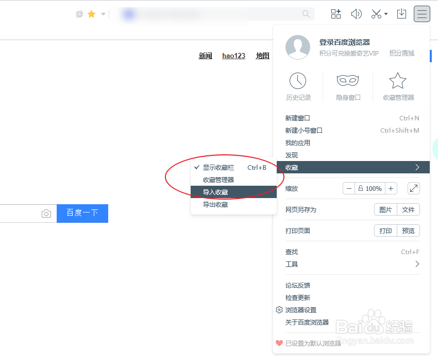Click the yellow favorites star icon
This screenshot has width=438, height=356.
point(92,14)
